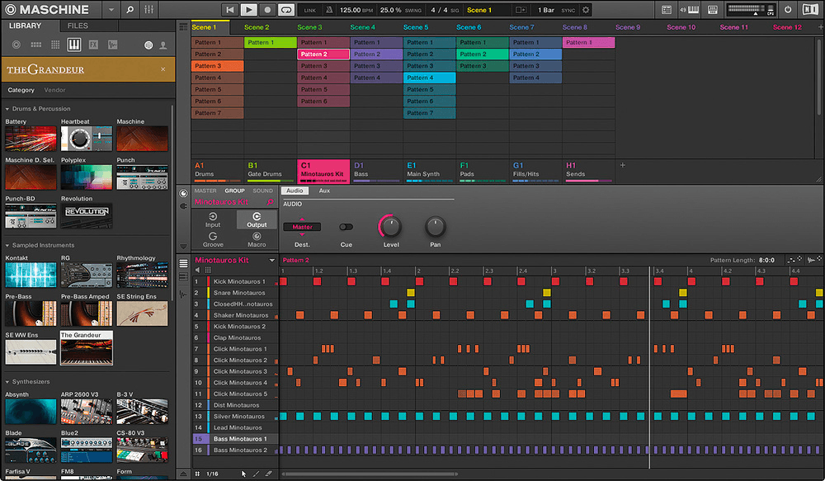Add a new group with plus button

tap(622, 165)
